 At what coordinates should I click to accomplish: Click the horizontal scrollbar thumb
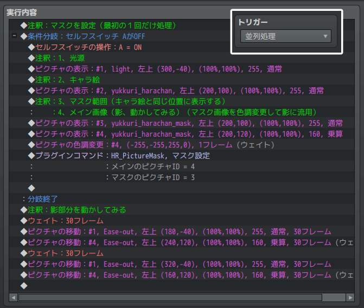click(x=170, y=298)
